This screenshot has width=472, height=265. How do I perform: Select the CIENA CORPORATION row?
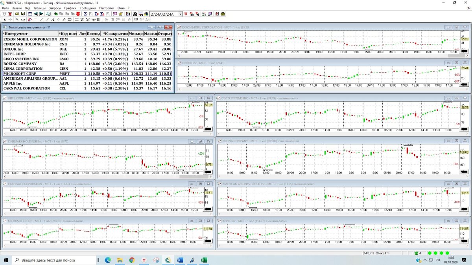[87, 69]
